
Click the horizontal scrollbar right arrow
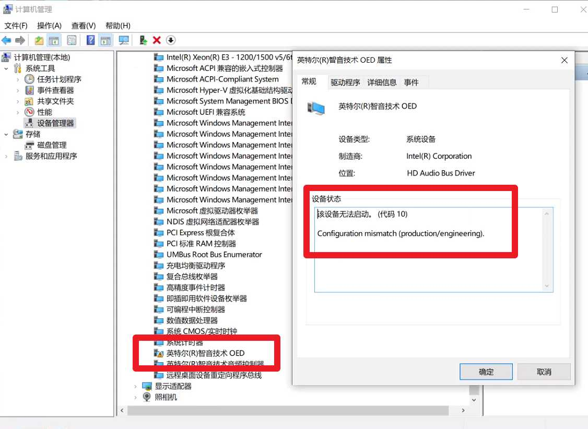463,410
